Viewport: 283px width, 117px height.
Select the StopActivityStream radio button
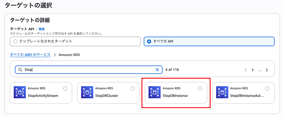(65, 88)
